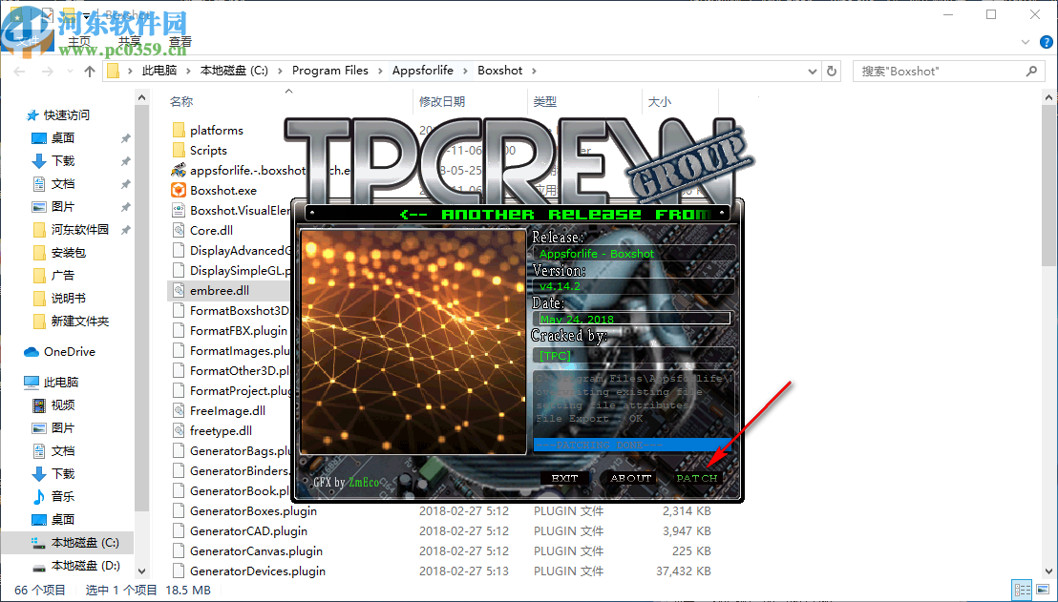This screenshot has height=602, width=1058.
Task: Select GeneratorBoxes.plugin file
Action: click(x=253, y=511)
